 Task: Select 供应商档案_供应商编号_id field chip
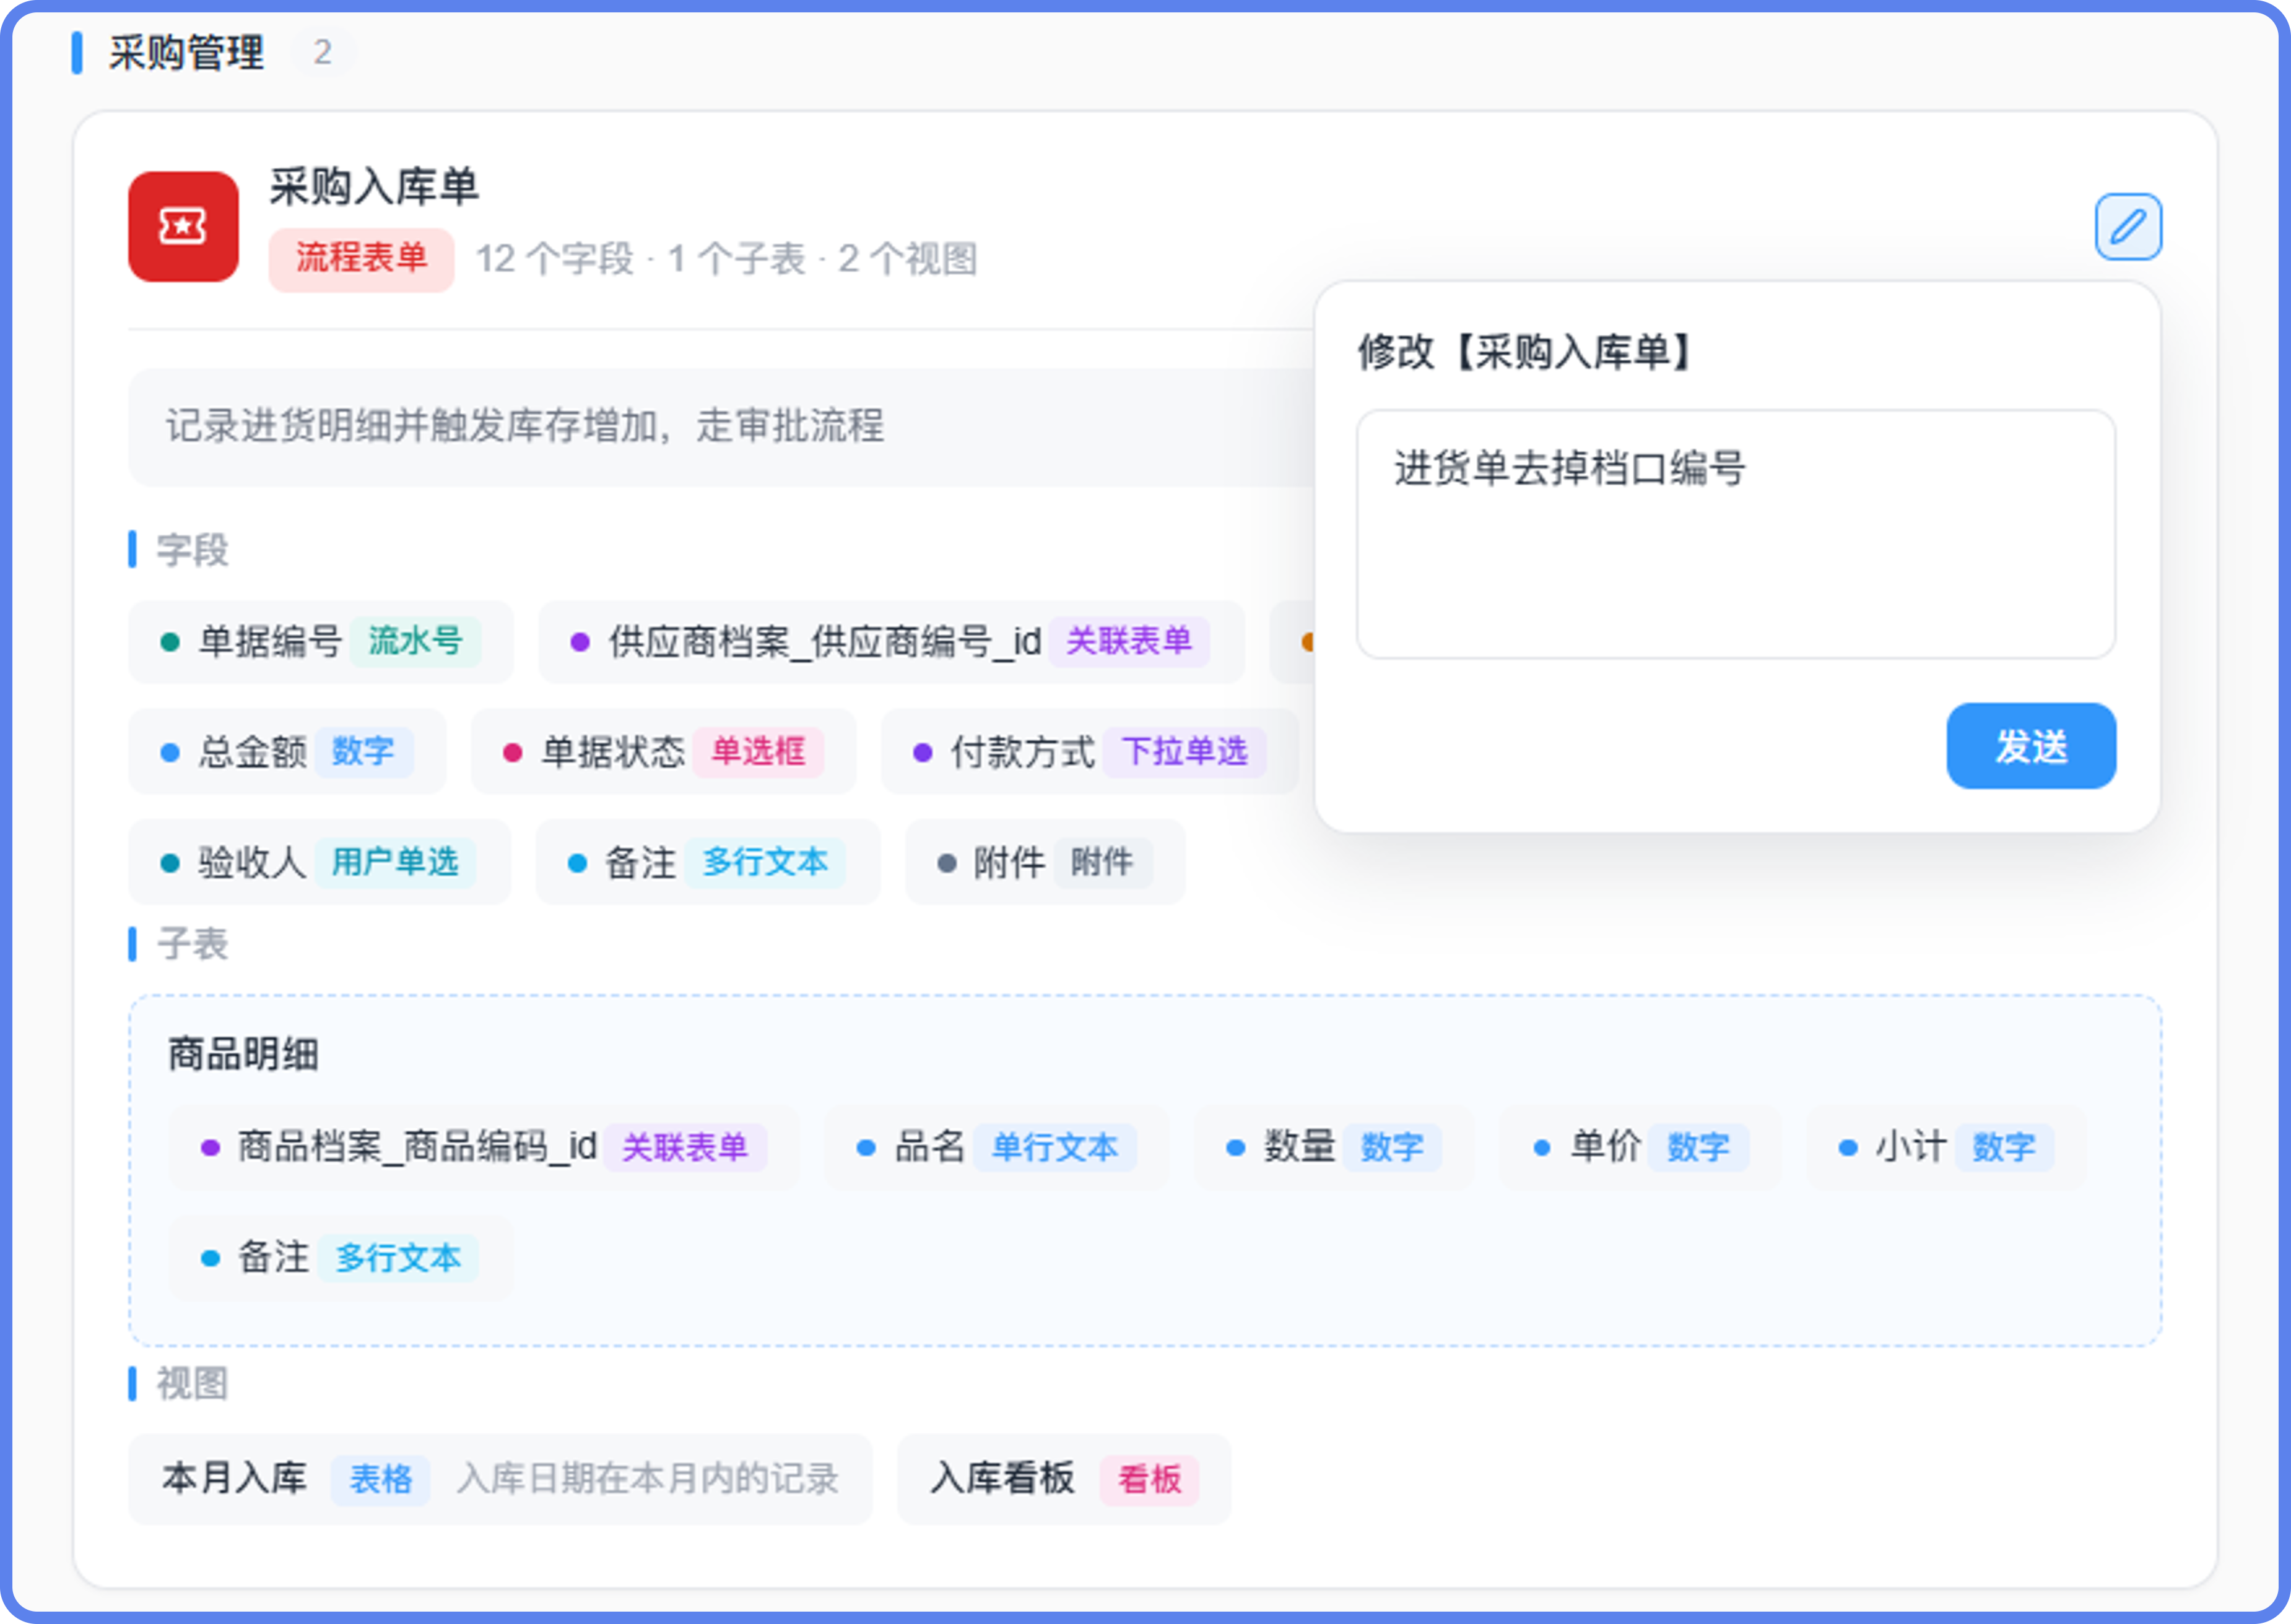890,641
